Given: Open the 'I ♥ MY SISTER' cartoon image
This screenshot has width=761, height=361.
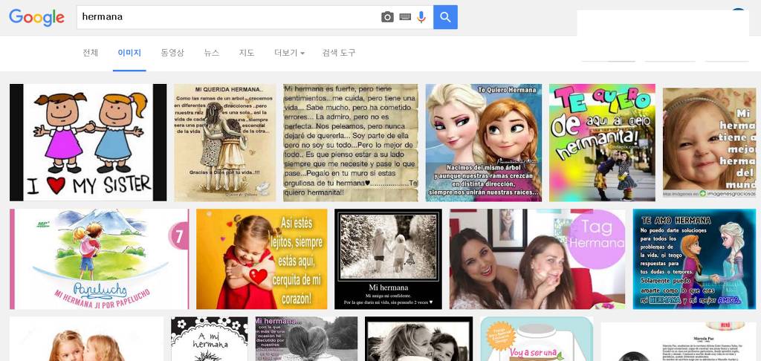Looking at the screenshot, I should click(x=88, y=142).
